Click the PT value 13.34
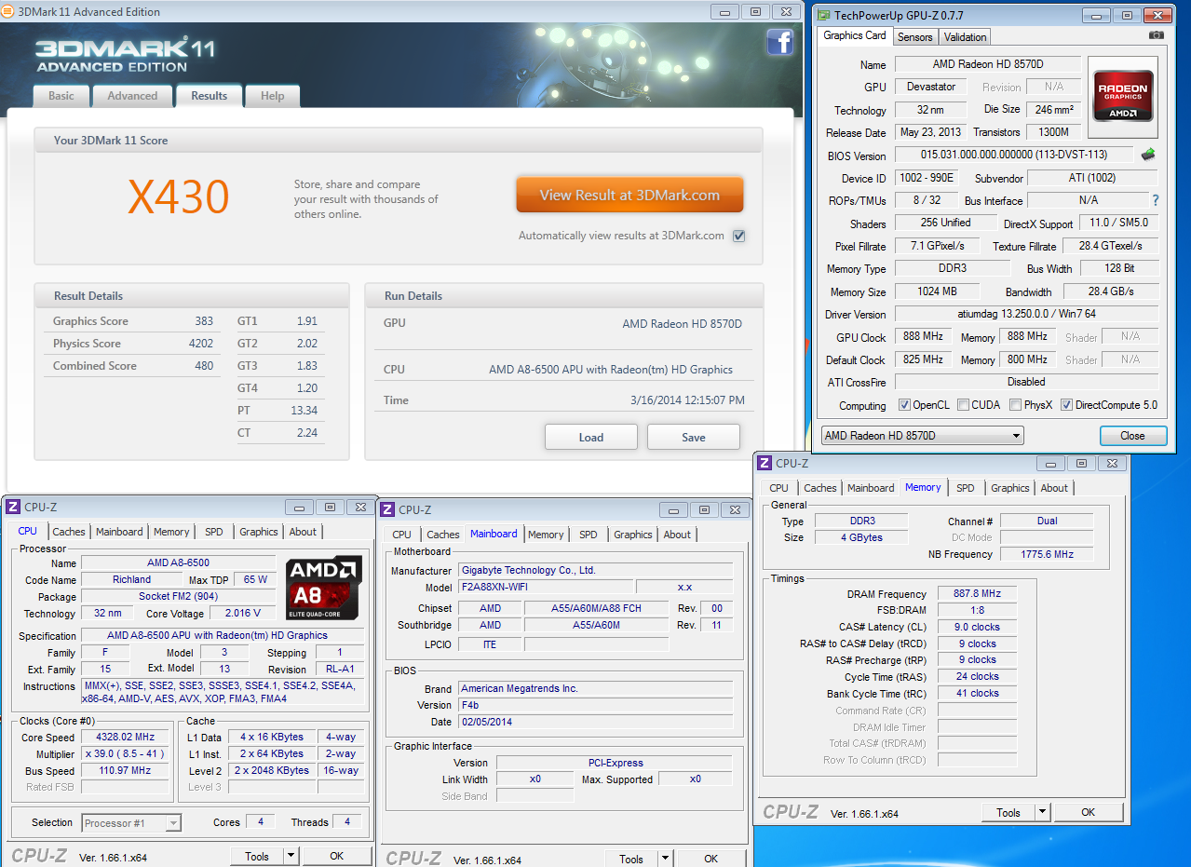Screen dimensions: 1191x867 [305, 411]
